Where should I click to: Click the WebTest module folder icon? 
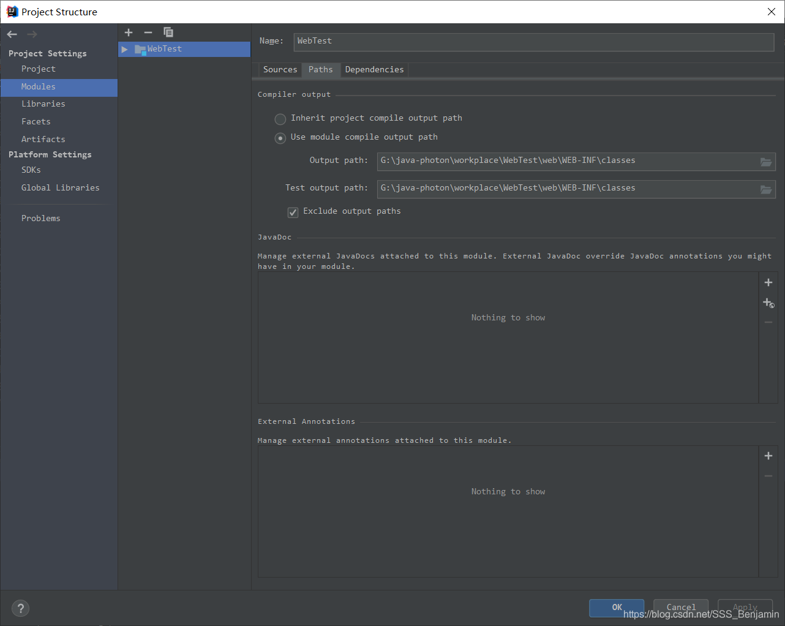click(x=140, y=50)
